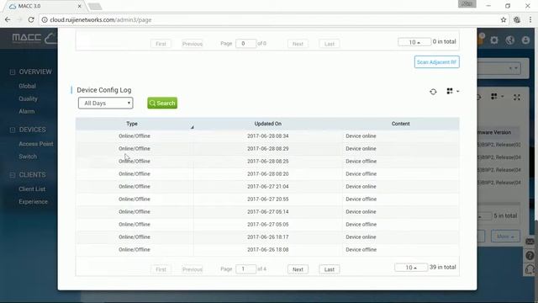538x303 pixels.
Task: Open the More dropdown in background panel
Action: point(505,237)
